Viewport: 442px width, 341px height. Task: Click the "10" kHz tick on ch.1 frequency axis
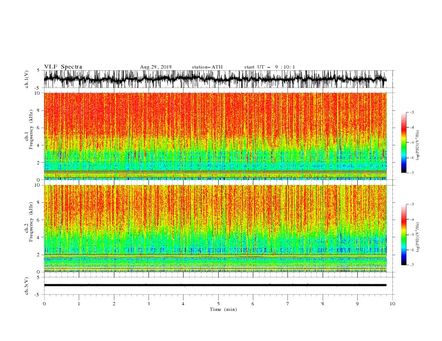(x=37, y=93)
